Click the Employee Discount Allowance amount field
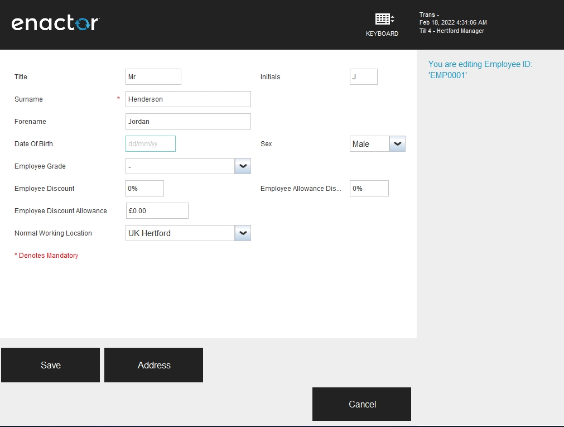Image resolution: width=564 pixels, height=427 pixels. (x=157, y=210)
